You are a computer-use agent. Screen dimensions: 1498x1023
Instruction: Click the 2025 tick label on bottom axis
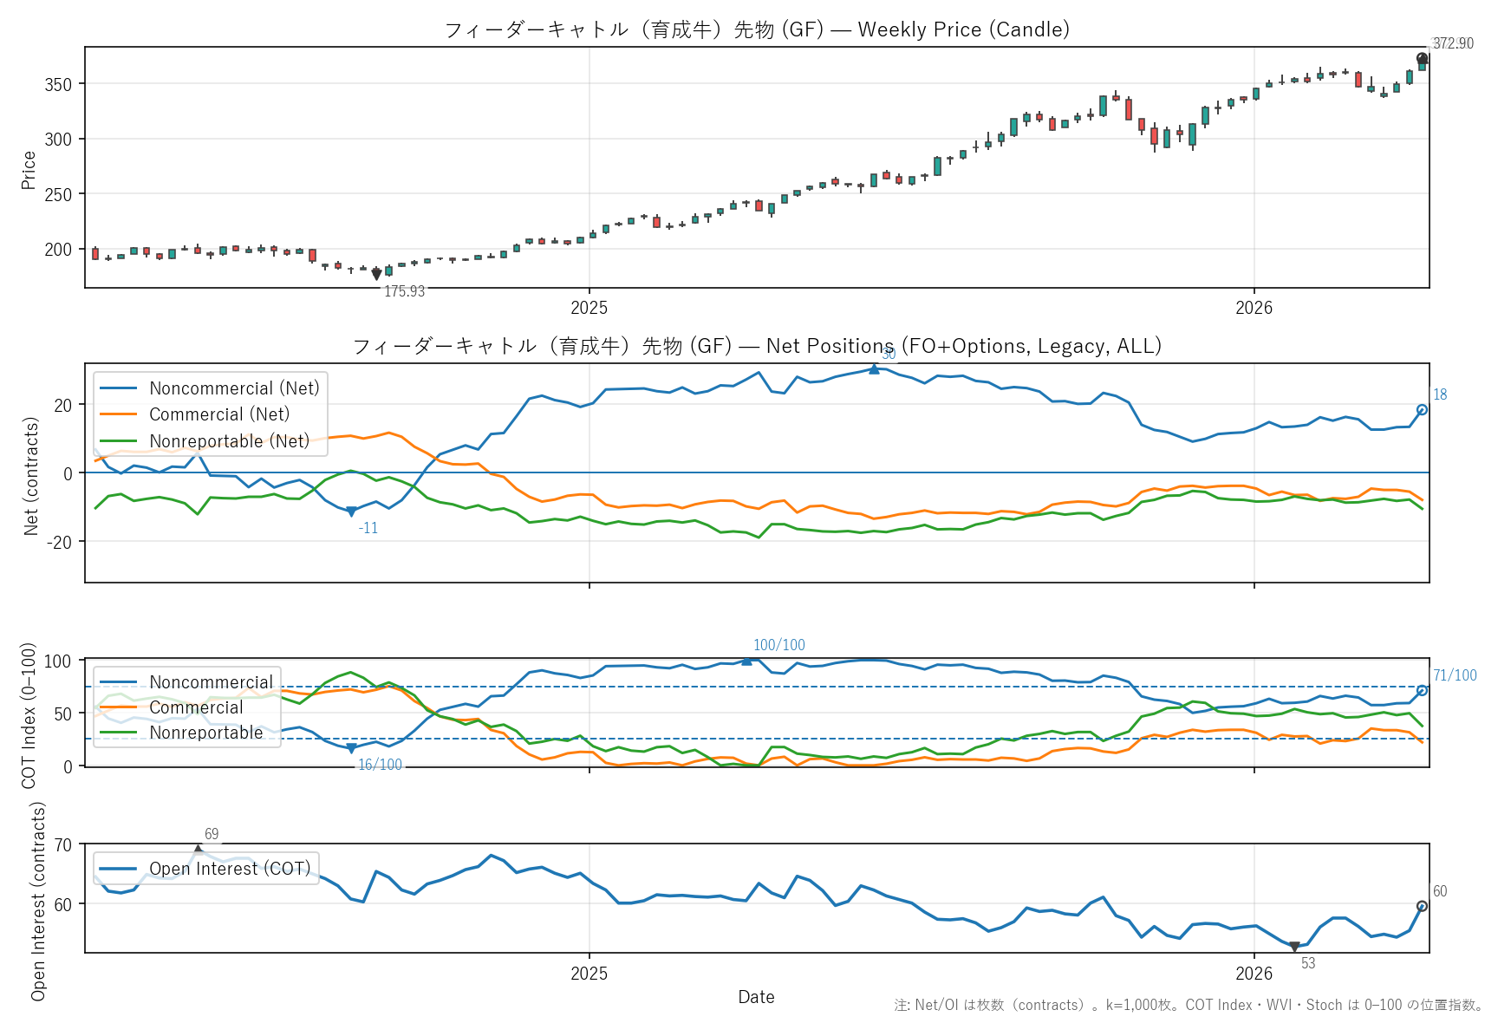(589, 974)
